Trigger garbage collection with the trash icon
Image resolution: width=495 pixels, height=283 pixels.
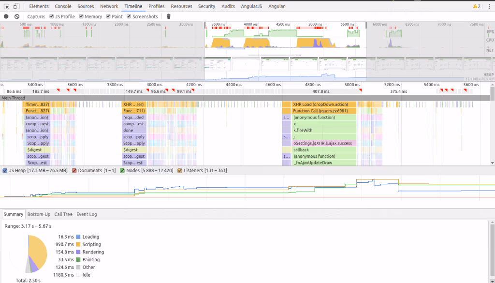[x=168, y=16]
